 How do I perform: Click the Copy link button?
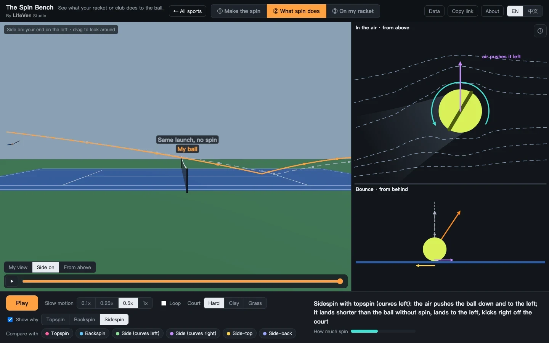(462, 11)
